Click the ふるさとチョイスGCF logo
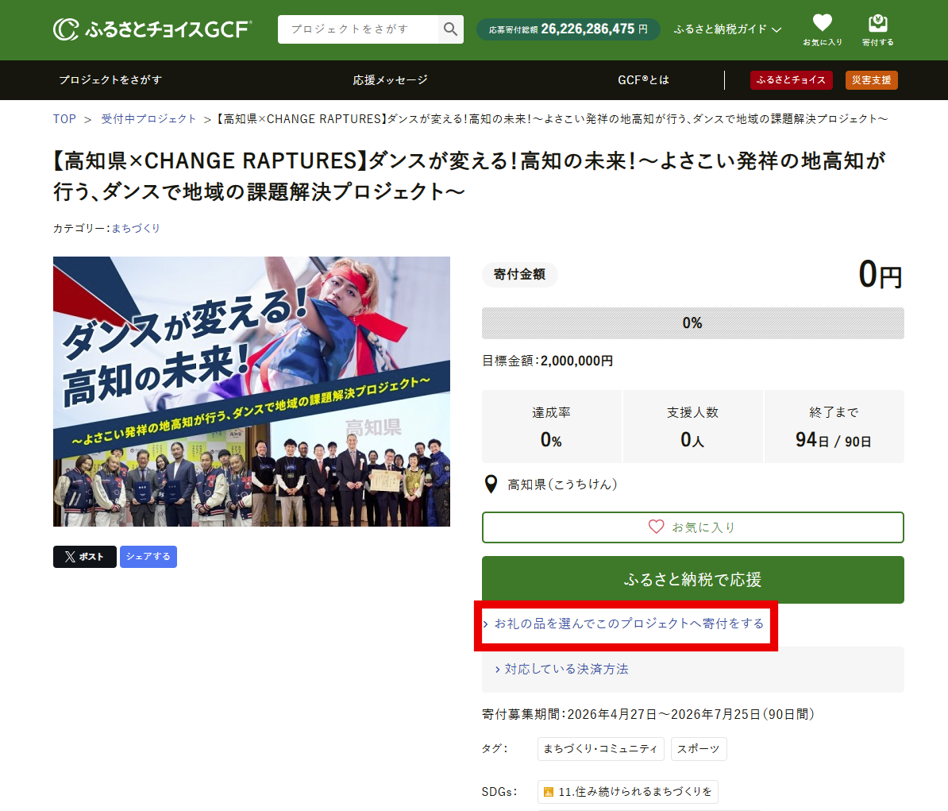Viewport: 948px width, 811px height. click(x=152, y=29)
